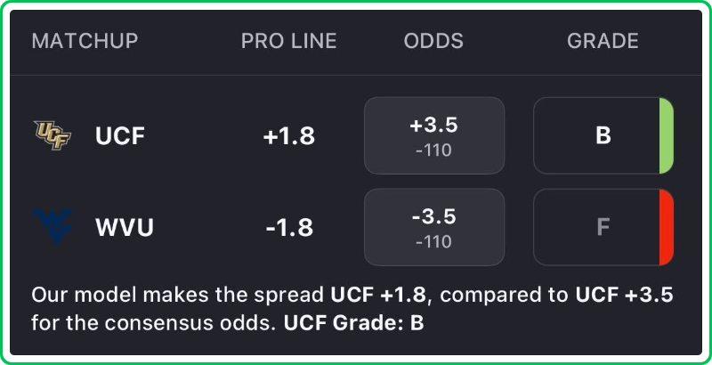712x365 pixels.
Task: Click WVU's -1.8 pro line value
Action: point(289,228)
